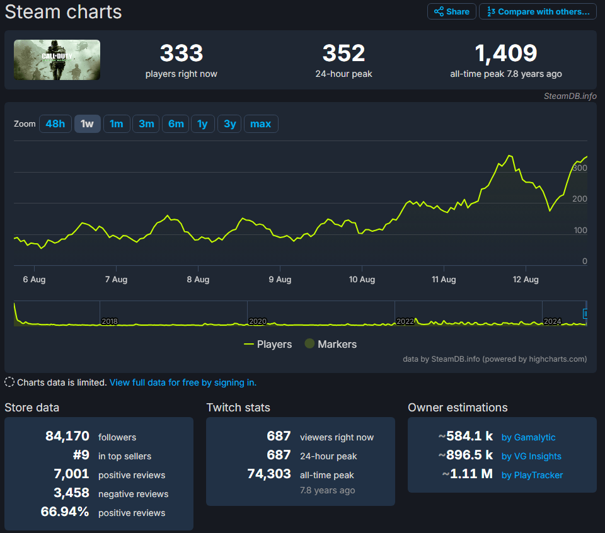Click the Share button
The width and height of the screenshot is (605, 533).
point(451,11)
